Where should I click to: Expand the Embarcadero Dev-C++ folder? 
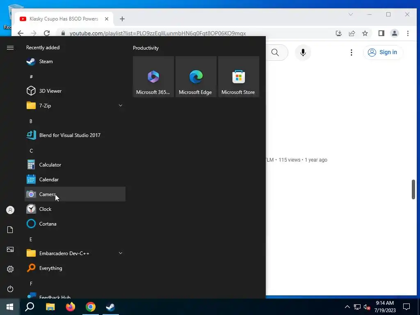[x=75, y=253]
